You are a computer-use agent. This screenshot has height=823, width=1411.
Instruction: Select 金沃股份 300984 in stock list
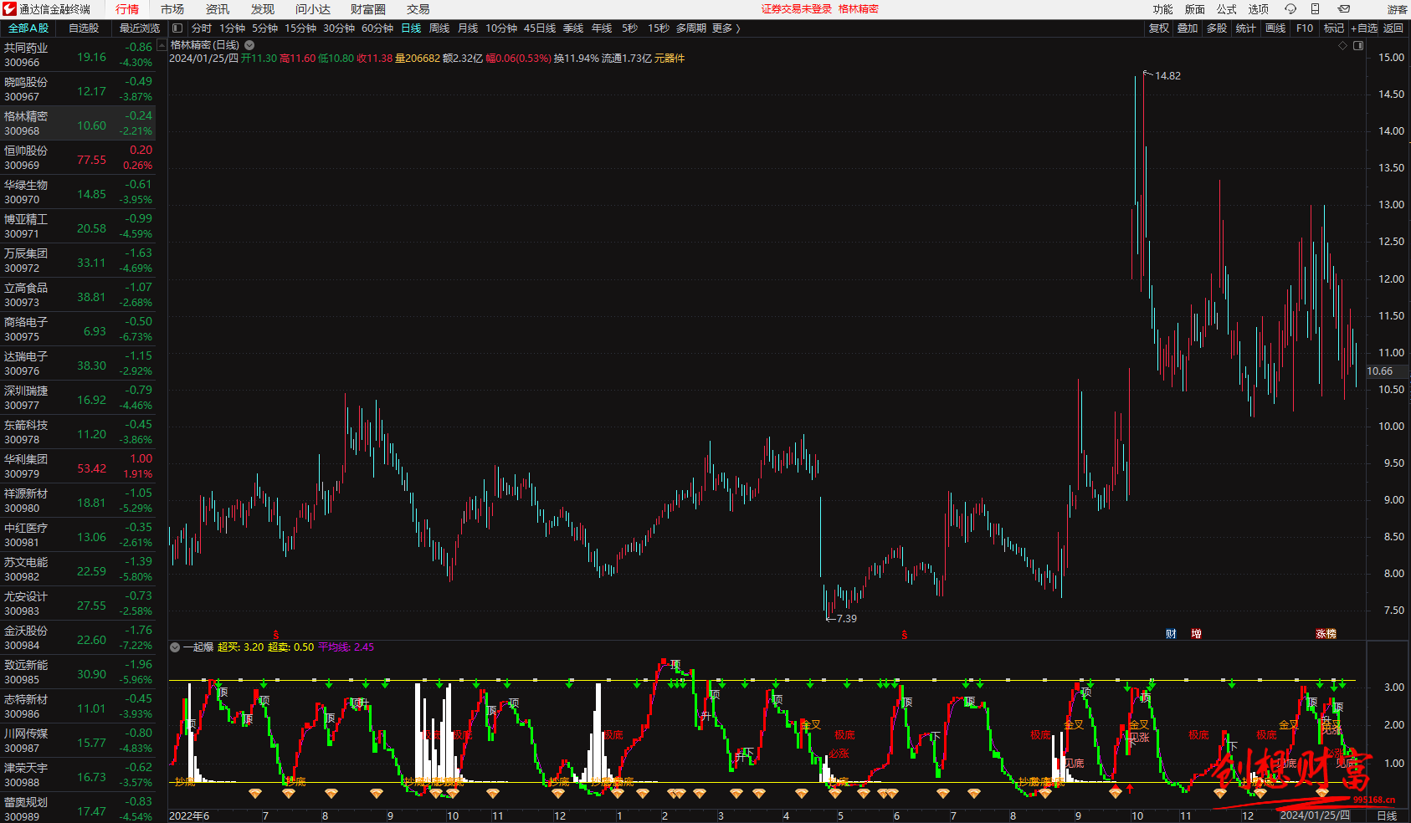[x=78, y=638]
